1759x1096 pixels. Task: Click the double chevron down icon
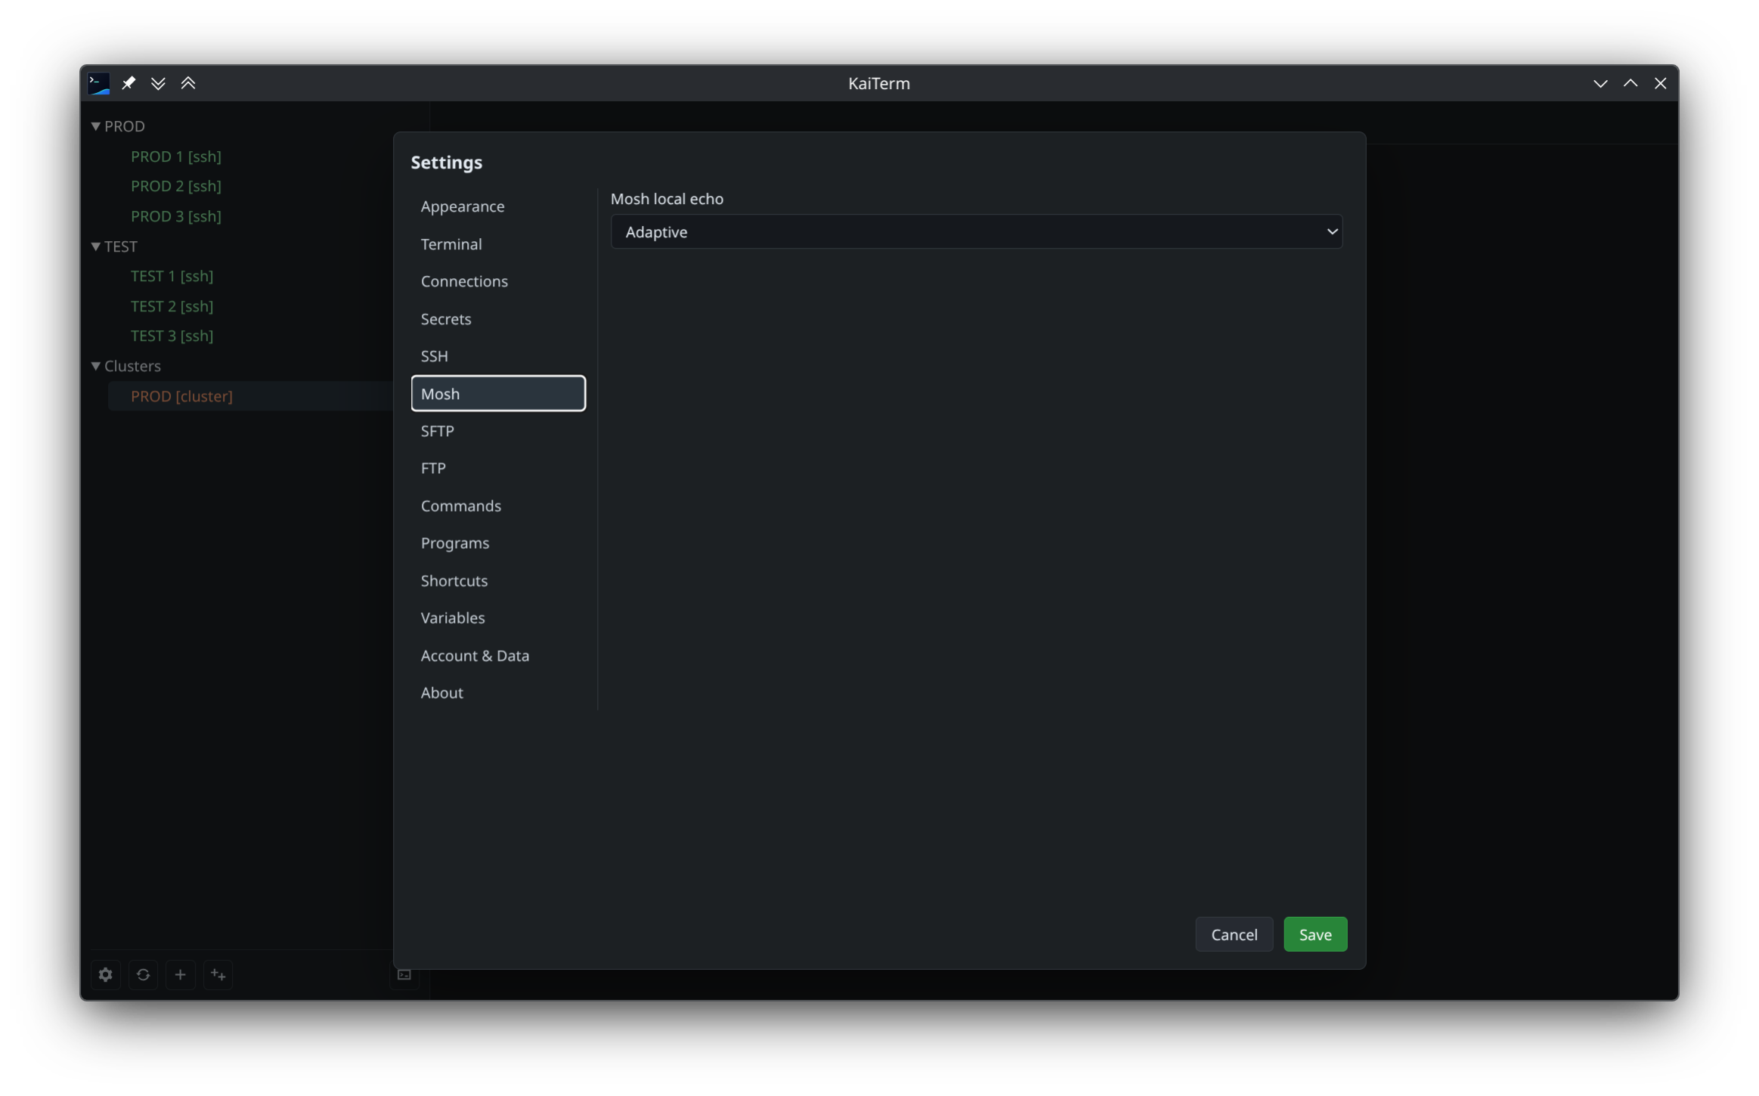(158, 83)
